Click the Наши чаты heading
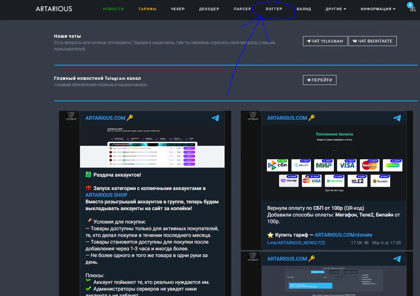 click(67, 36)
